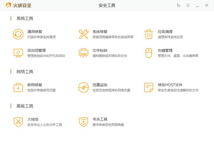
Task: Click the 系统修复 title text
Action: [100, 31]
